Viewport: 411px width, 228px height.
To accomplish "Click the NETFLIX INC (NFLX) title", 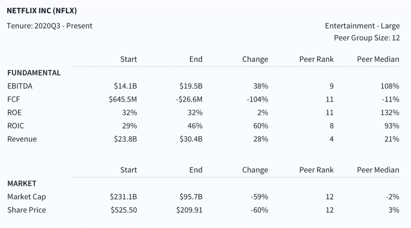I will coord(42,11).
